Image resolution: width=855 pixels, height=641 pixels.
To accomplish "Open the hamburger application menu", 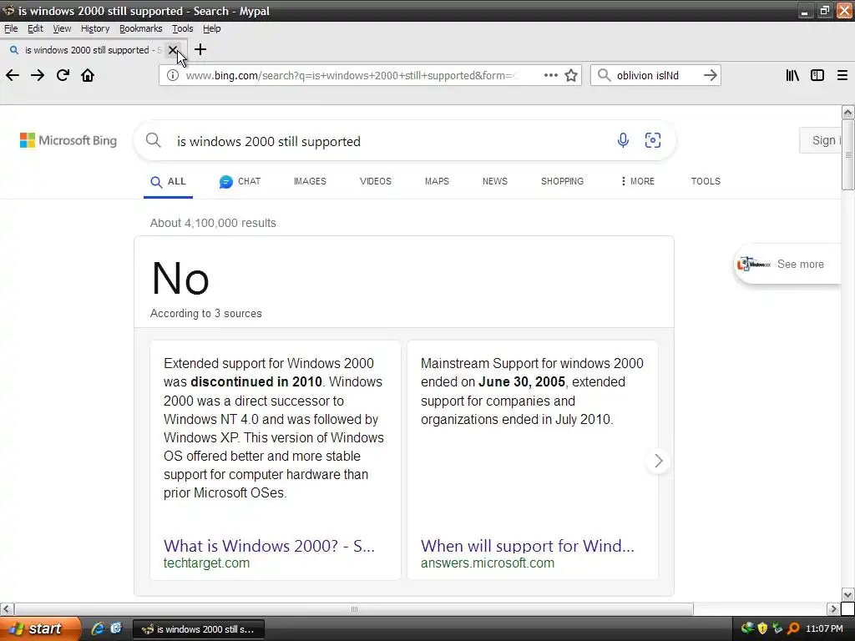I will pyautogui.click(x=842, y=75).
